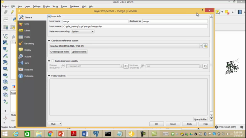Open PowerPoint from taskbar
The width and height of the screenshot is (246, 138).
pyautogui.click(x=61, y=134)
